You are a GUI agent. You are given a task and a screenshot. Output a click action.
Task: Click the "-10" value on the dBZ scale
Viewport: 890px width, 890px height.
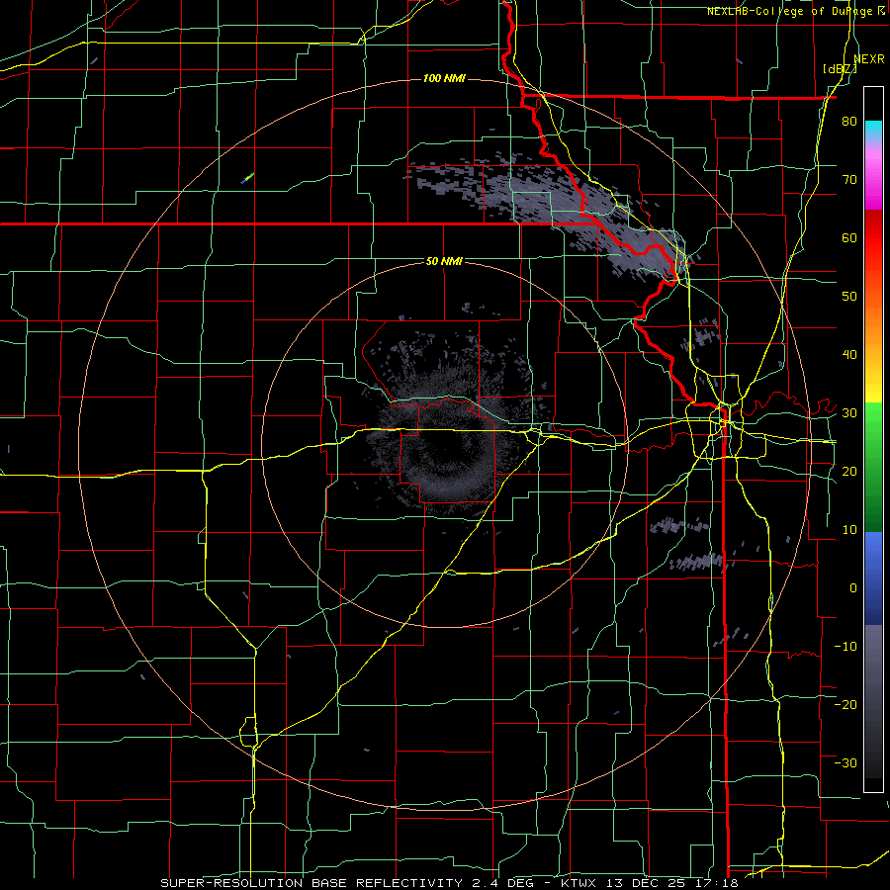click(x=845, y=647)
